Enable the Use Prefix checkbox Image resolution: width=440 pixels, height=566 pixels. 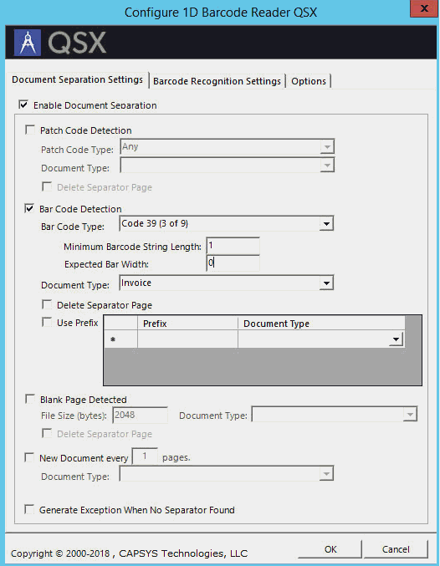pos(47,322)
